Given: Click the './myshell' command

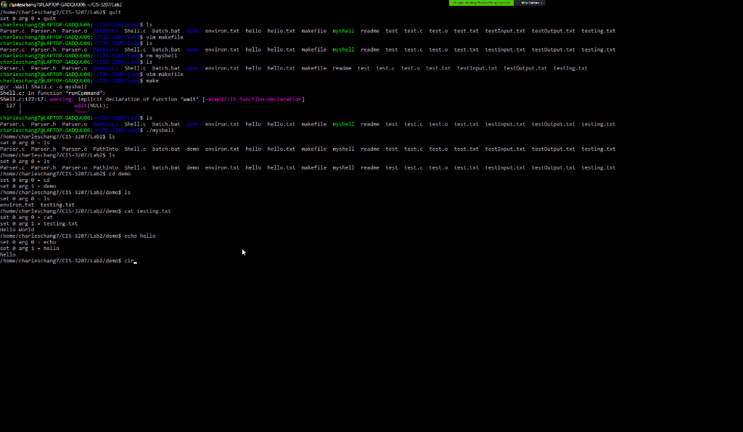Looking at the screenshot, I should point(160,130).
